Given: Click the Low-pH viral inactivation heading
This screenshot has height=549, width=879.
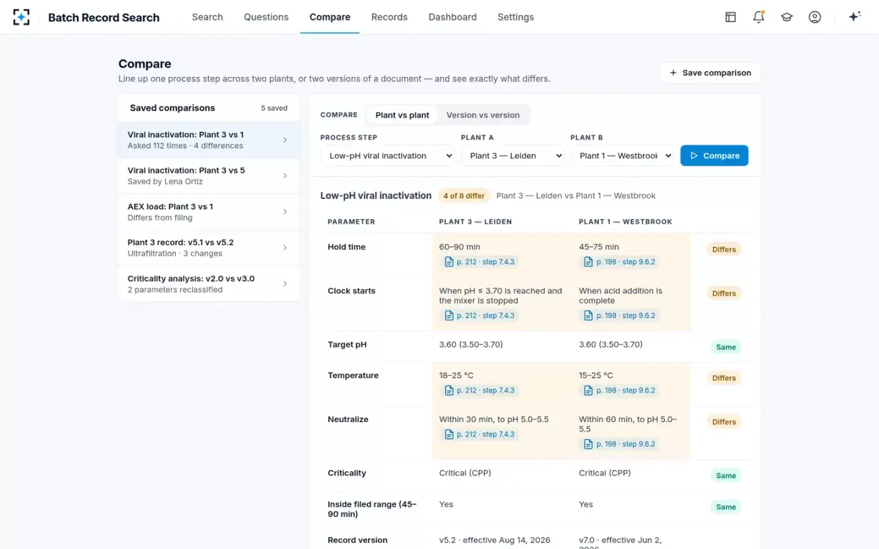Looking at the screenshot, I should (x=376, y=196).
